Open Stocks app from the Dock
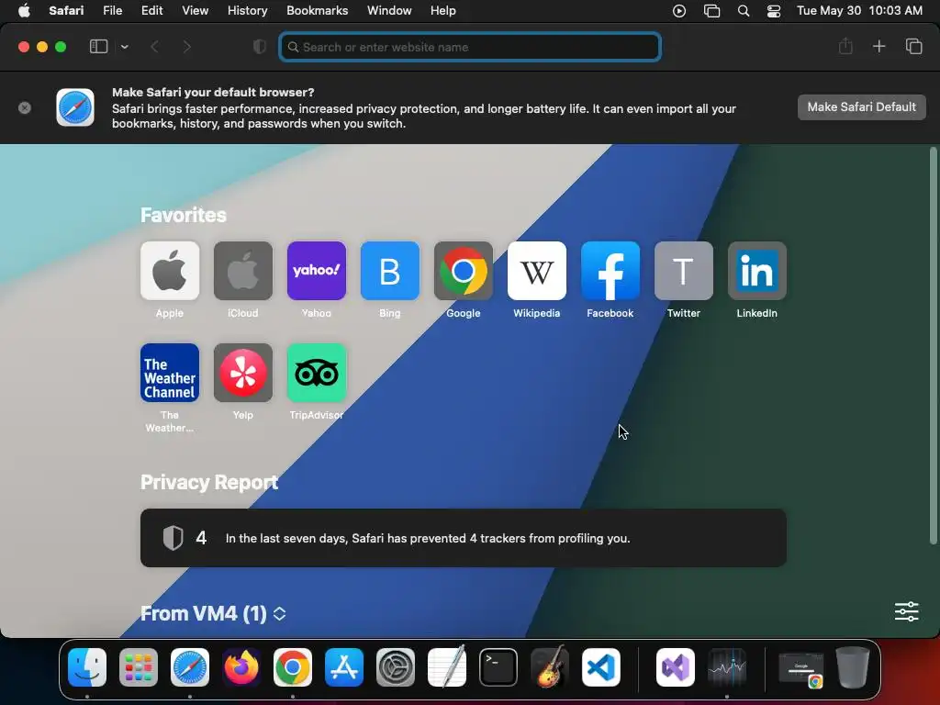Screen dimensions: 940x705 point(727,666)
